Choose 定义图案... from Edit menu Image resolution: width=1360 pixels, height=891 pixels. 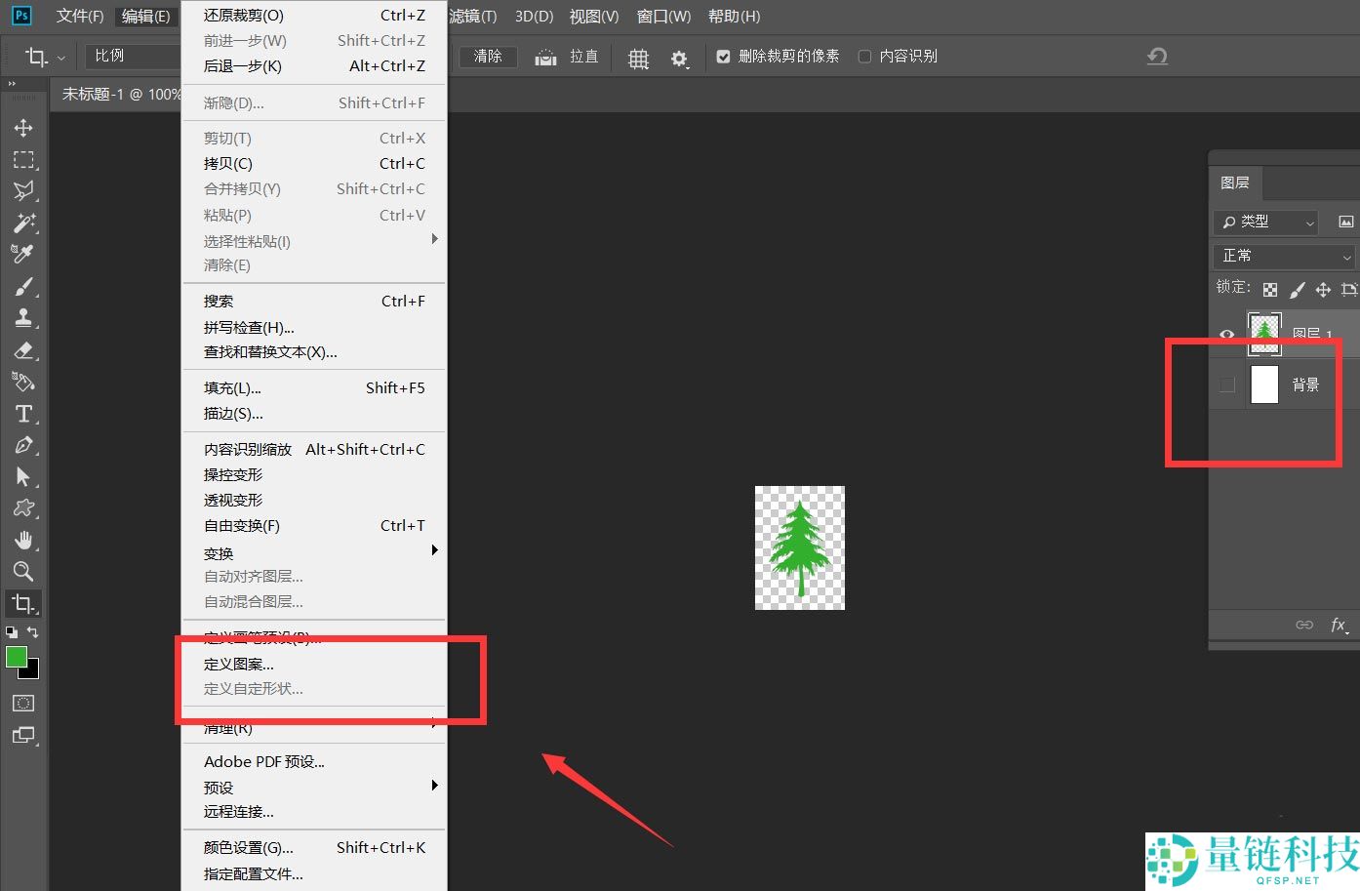tap(239, 665)
